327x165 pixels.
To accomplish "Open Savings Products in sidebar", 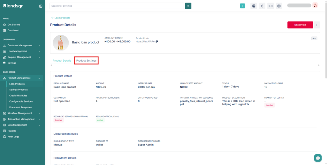I will tap(19, 90).
